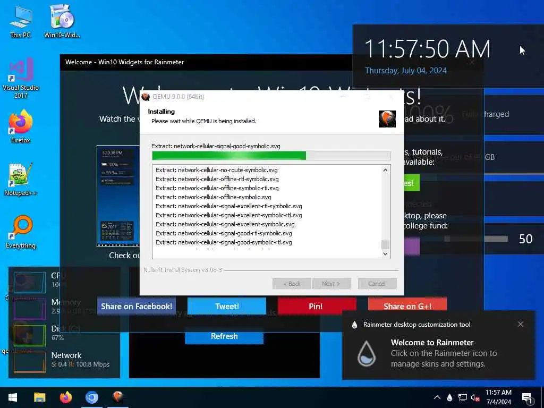This screenshot has width=544, height=408.
Task: Click the date Thursday, July 04, 2024
Action: point(405,71)
